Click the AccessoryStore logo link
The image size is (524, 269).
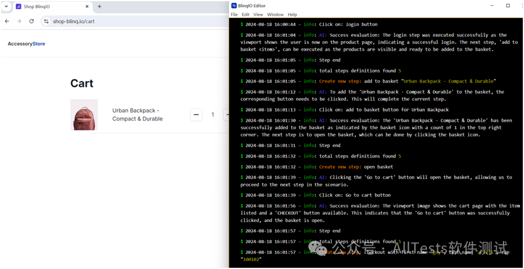[27, 44]
